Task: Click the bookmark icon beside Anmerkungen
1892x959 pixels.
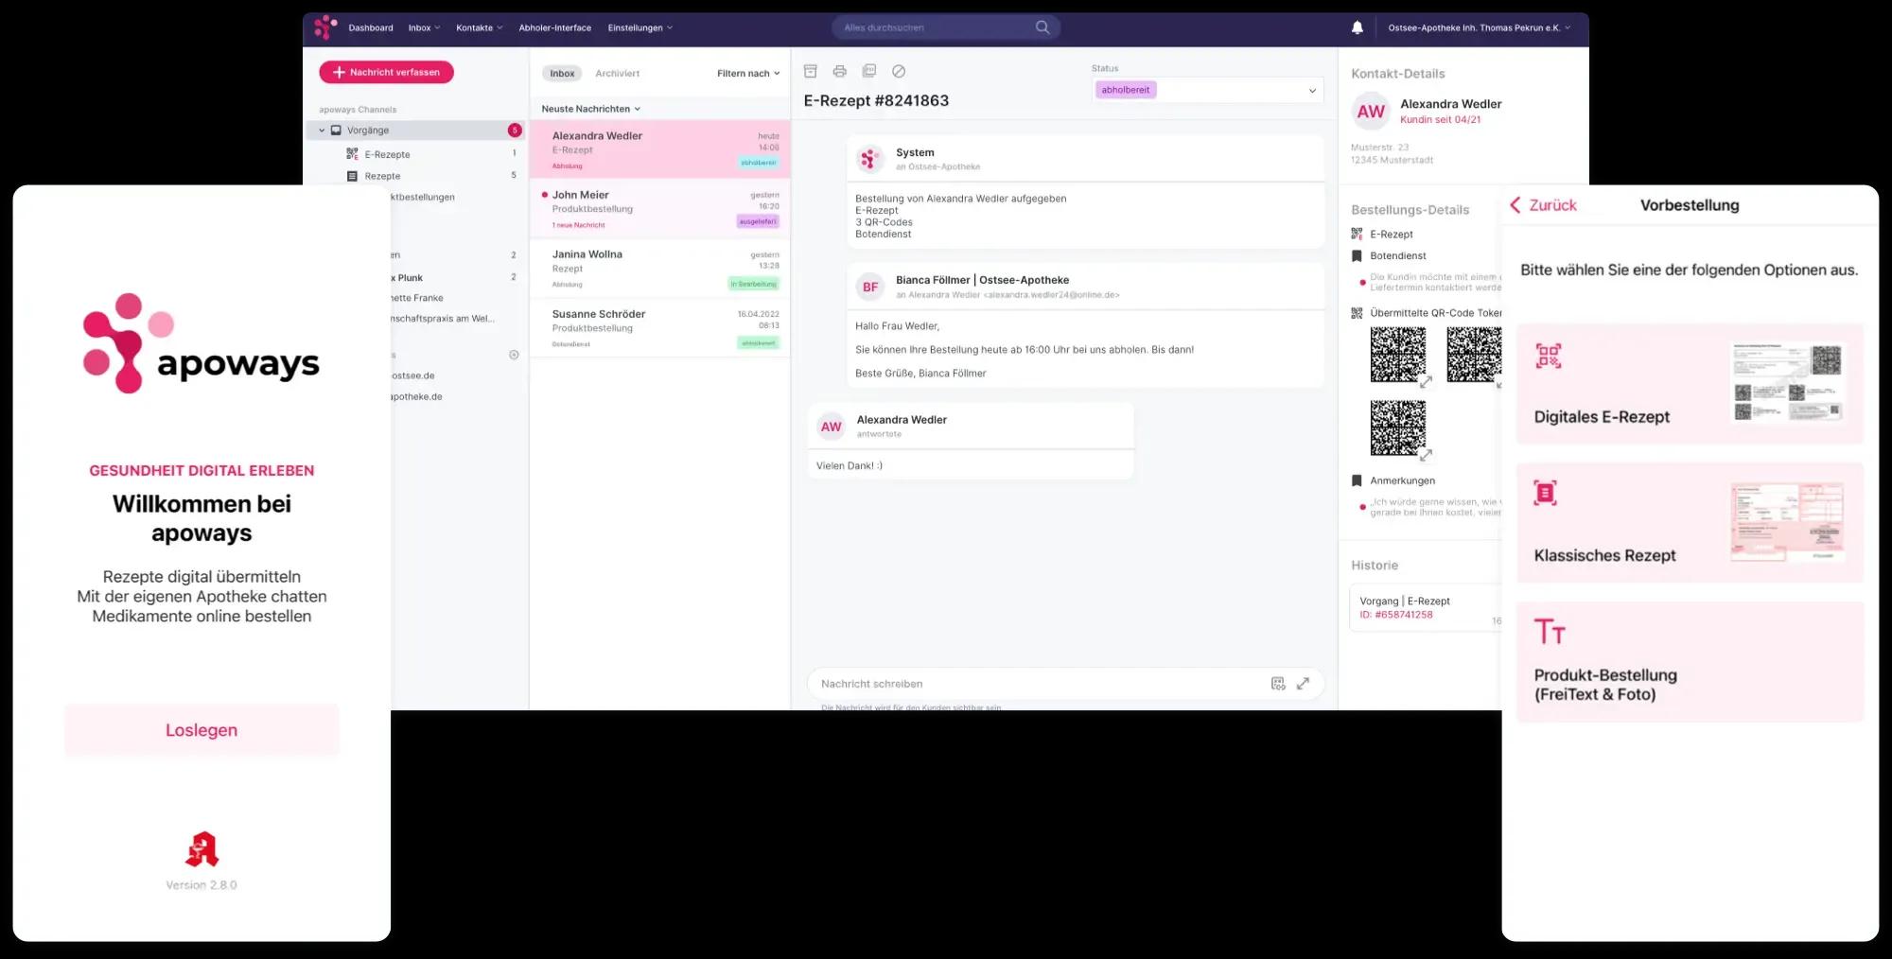Action: (1357, 480)
